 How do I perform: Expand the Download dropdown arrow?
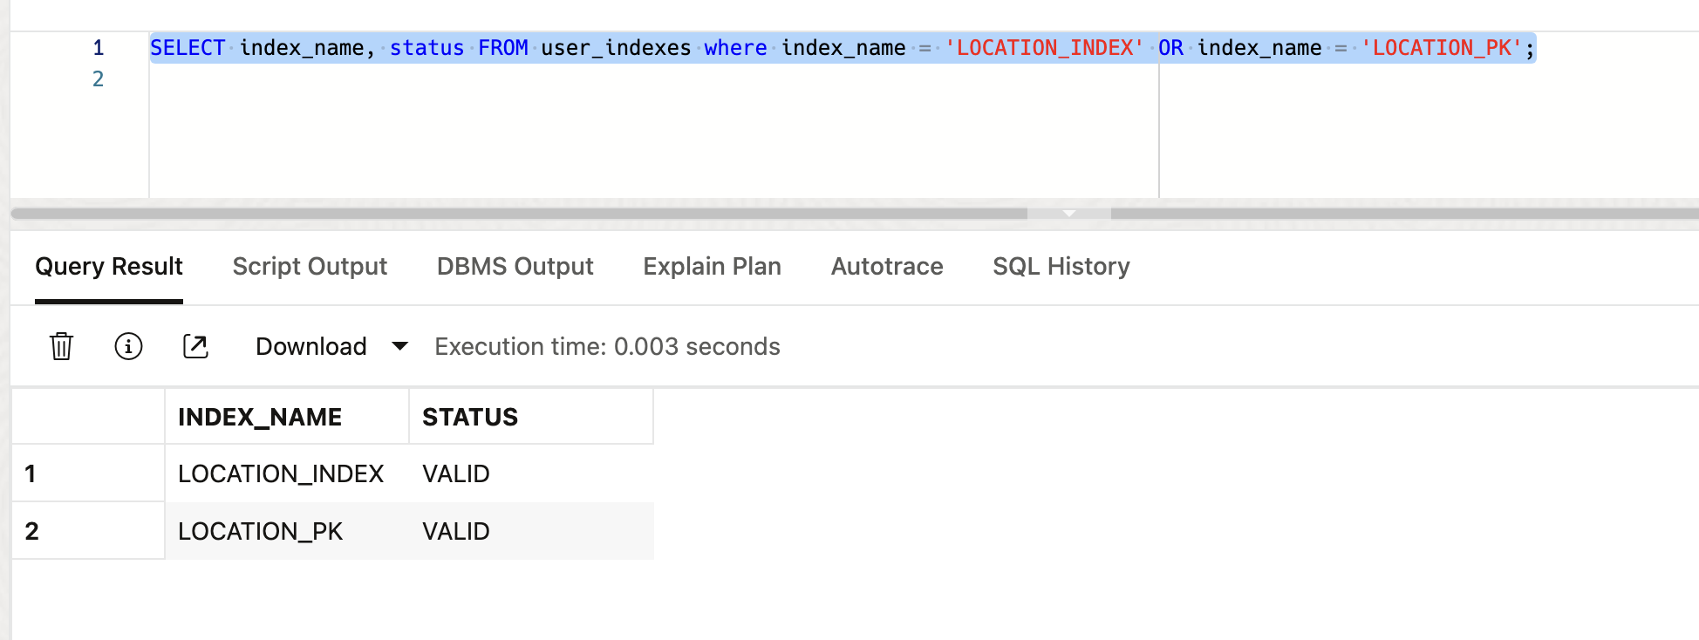(x=400, y=346)
